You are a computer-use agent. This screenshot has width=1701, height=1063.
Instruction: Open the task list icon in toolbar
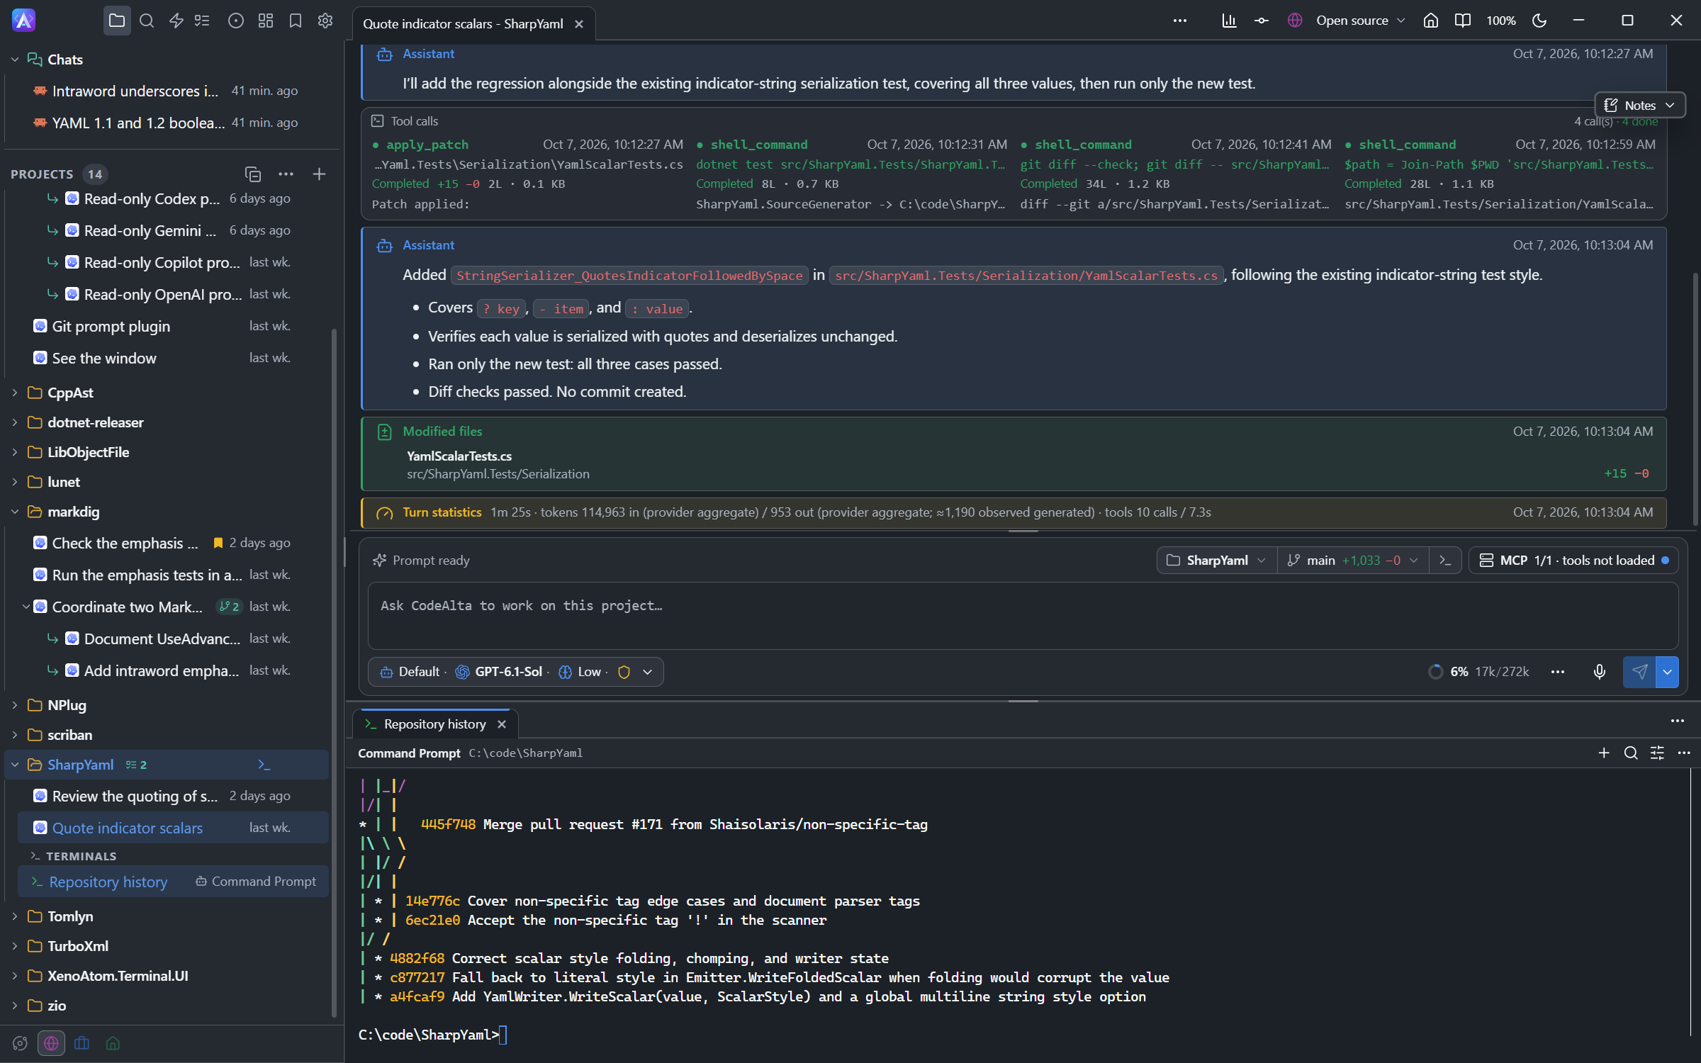pos(203,21)
